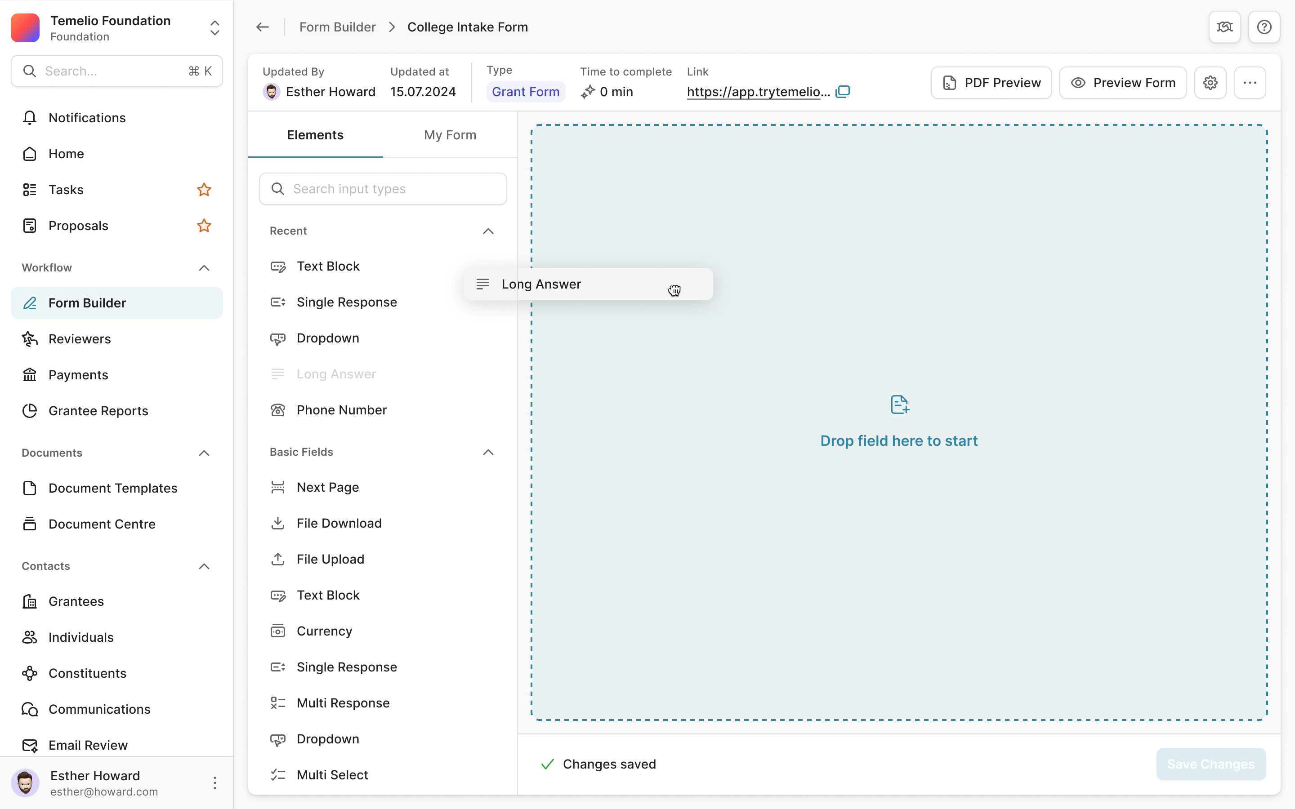Image resolution: width=1295 pixels, height=809 pixels.
Task: Collapse the Basic Fields section
Action: (x=488, y=452)
